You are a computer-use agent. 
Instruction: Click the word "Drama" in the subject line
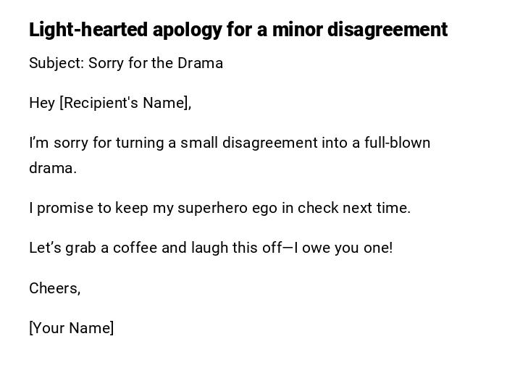click(201, 63)
